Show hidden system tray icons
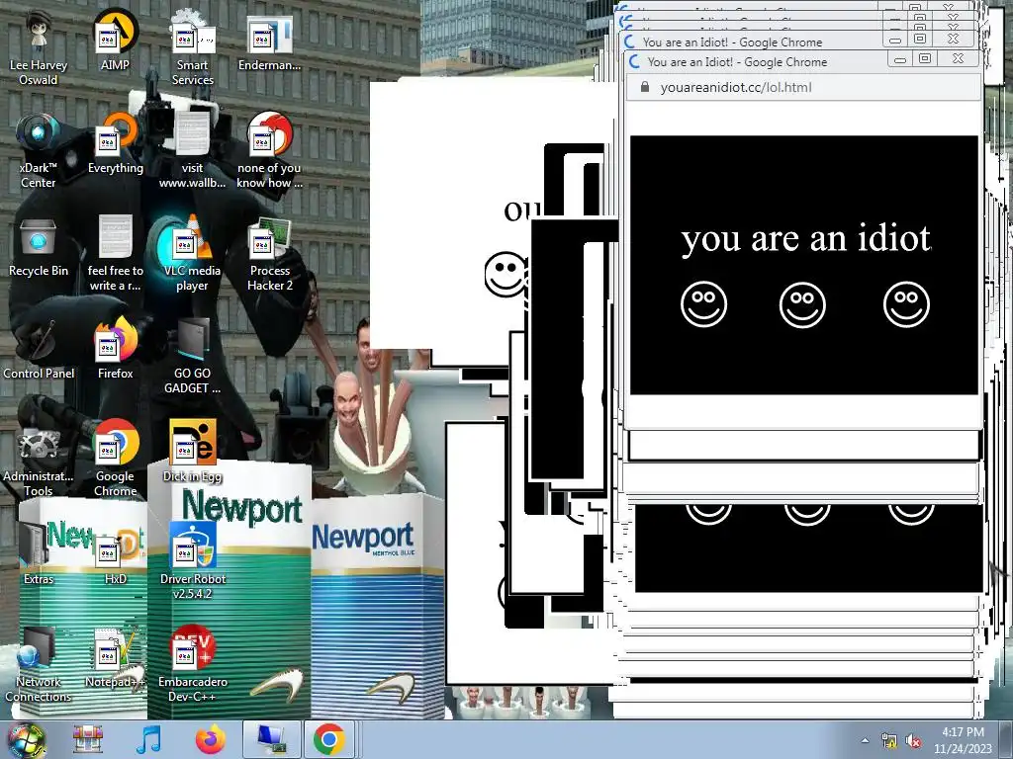Image resolution: width=1013 pixels, height=759 pixels. click(865, 740)
